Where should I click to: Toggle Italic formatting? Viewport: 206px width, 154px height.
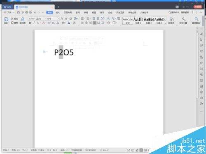point(34,23)
